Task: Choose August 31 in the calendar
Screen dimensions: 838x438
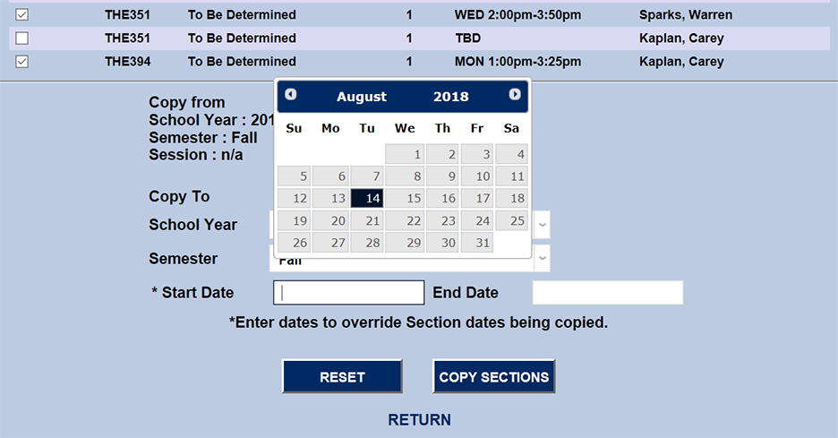Action: (475, 243)
